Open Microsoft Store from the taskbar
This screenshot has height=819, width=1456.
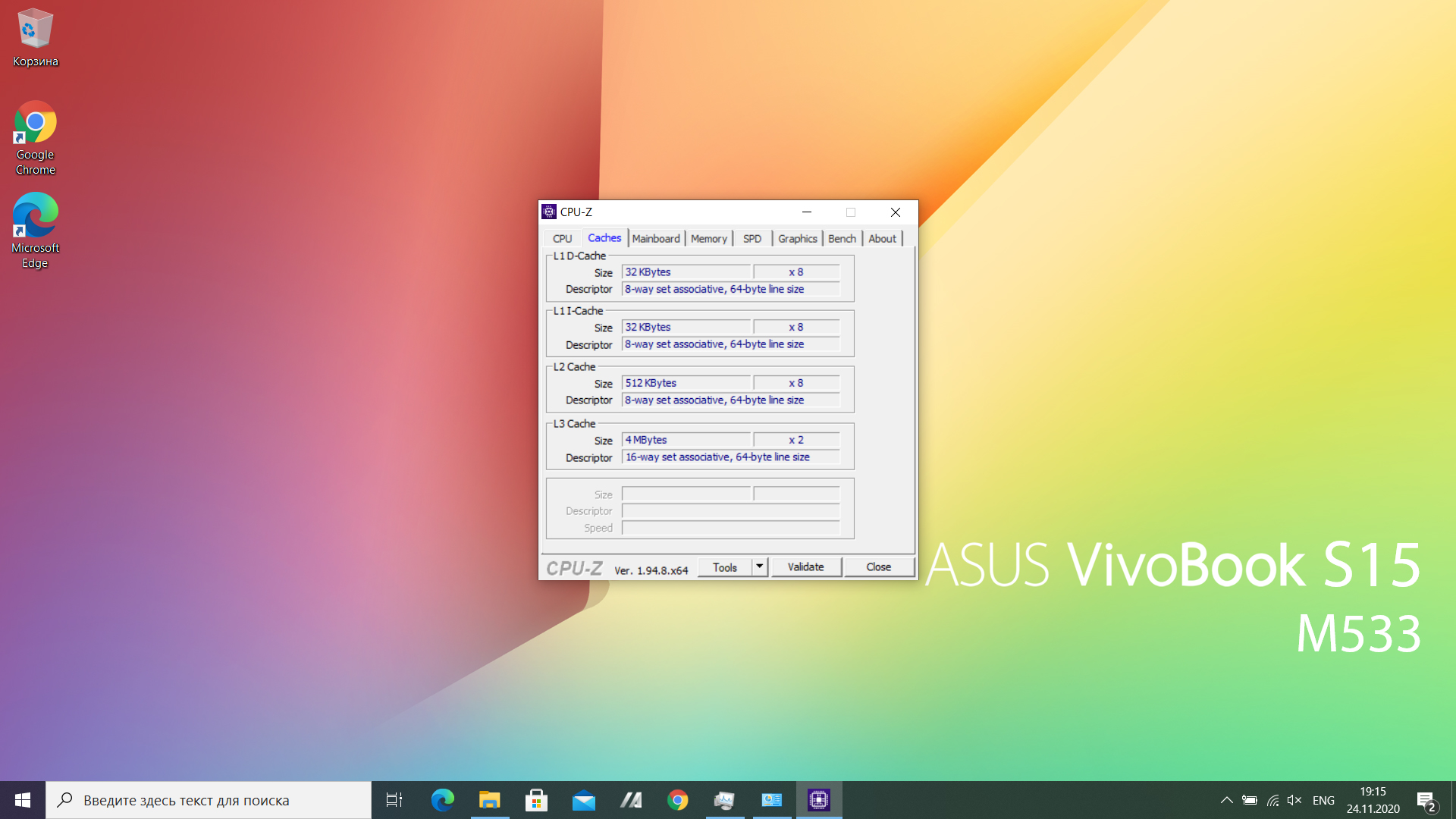(x=536, y=800)
